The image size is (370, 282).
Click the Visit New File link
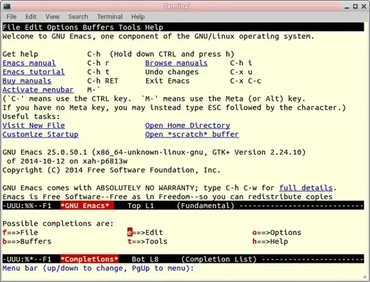pos(34,125)
